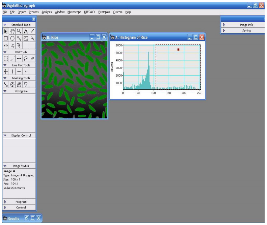
Task: Select the annular ring masking tool
Action: click(x=12, y=85)
